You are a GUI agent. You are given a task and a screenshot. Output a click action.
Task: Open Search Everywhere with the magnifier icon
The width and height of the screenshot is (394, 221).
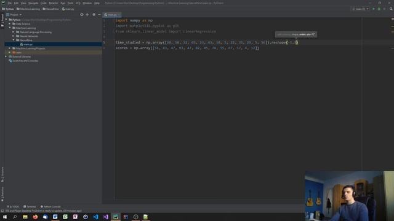pos(391,9)
